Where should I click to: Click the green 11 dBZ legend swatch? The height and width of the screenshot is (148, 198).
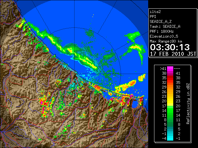click(x=170, y=115)
